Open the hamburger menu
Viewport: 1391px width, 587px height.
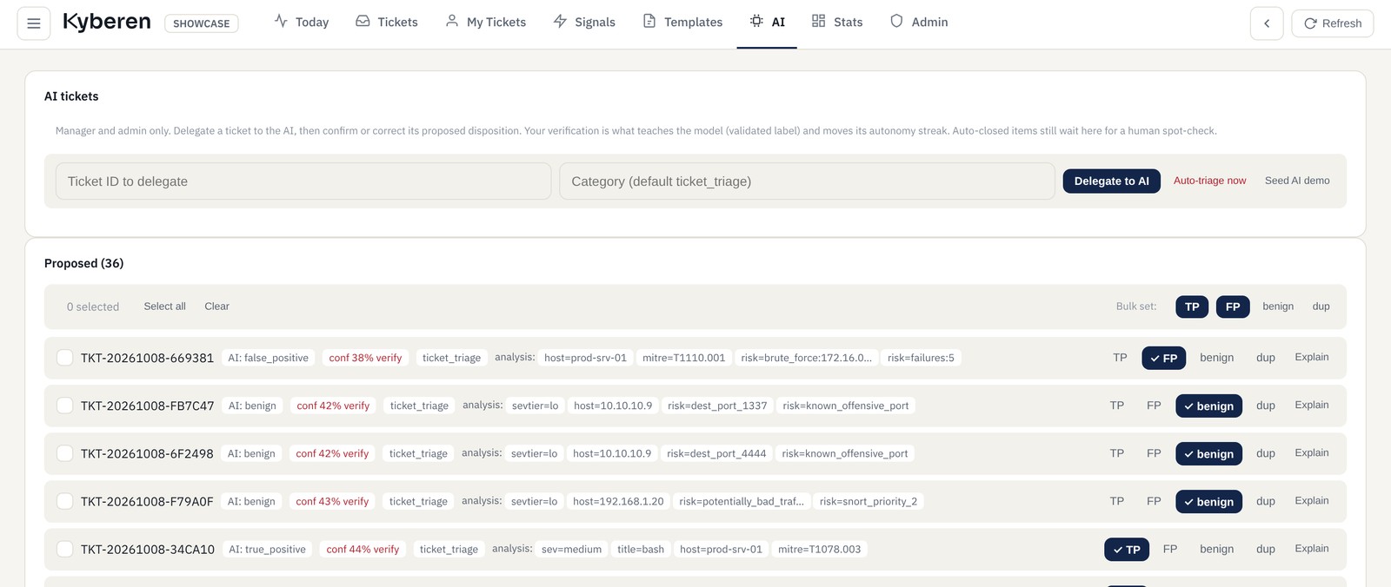tap(34, 23)
